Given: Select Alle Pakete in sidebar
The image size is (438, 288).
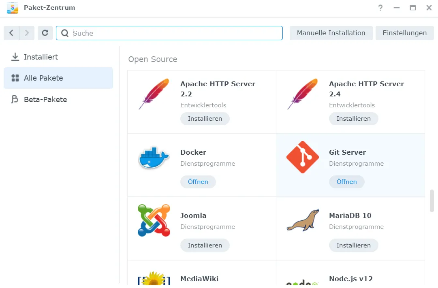Looking at the screenshot, I should click(x=58, y=78).
